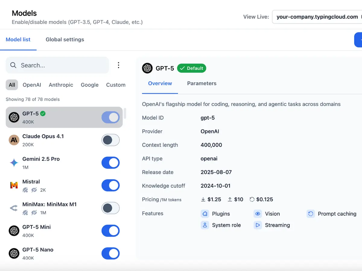Click the Mistral logo icon
This screenshot has height=271, width=362.
click(x=14, y=185)
